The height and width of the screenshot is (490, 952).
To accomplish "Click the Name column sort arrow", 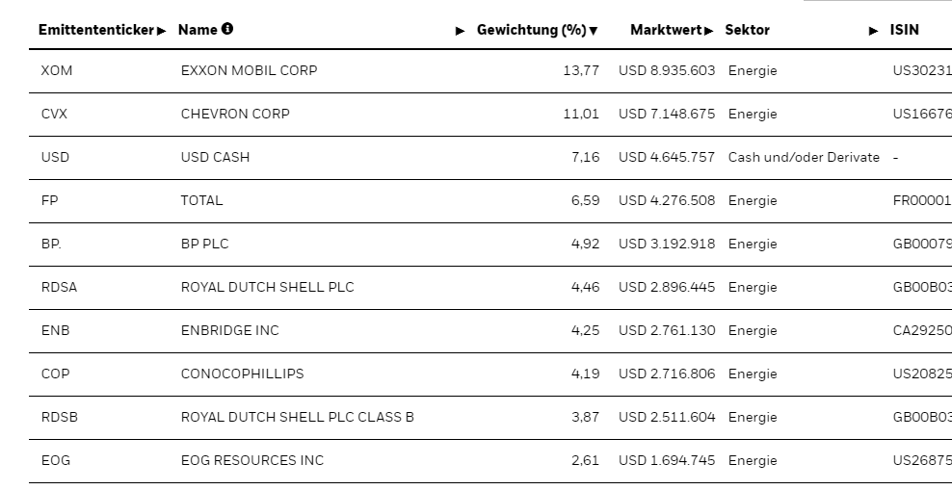I will [461, 31].
